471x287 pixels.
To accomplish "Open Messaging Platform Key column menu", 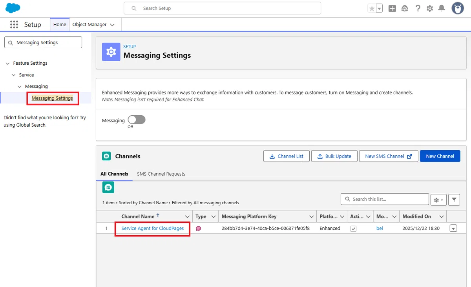I will (x=312, y=216).
